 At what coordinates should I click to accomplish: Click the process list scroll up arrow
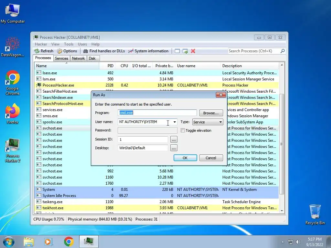coord(282,65)
